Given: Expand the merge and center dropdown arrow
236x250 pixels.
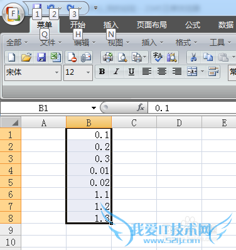Looking at the screenshot, I should pos(202,72).
